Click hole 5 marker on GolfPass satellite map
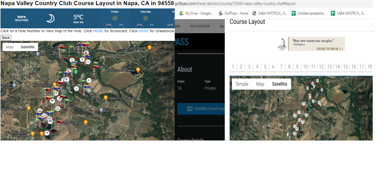The width and height of the screenshot is (389, 172). pos(317,80)
